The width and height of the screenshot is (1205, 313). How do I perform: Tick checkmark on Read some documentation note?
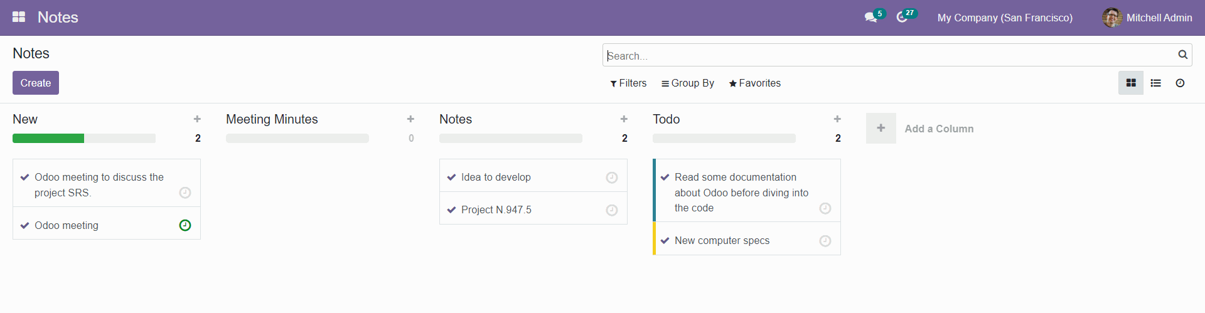(665, 177)
